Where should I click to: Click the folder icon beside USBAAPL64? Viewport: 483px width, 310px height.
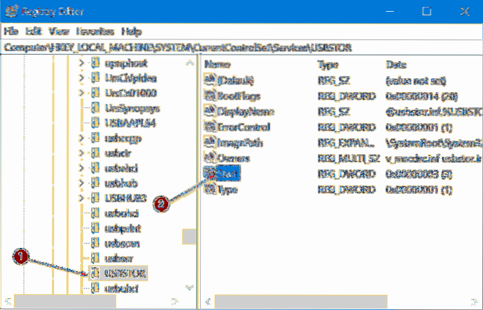(95, 123)
